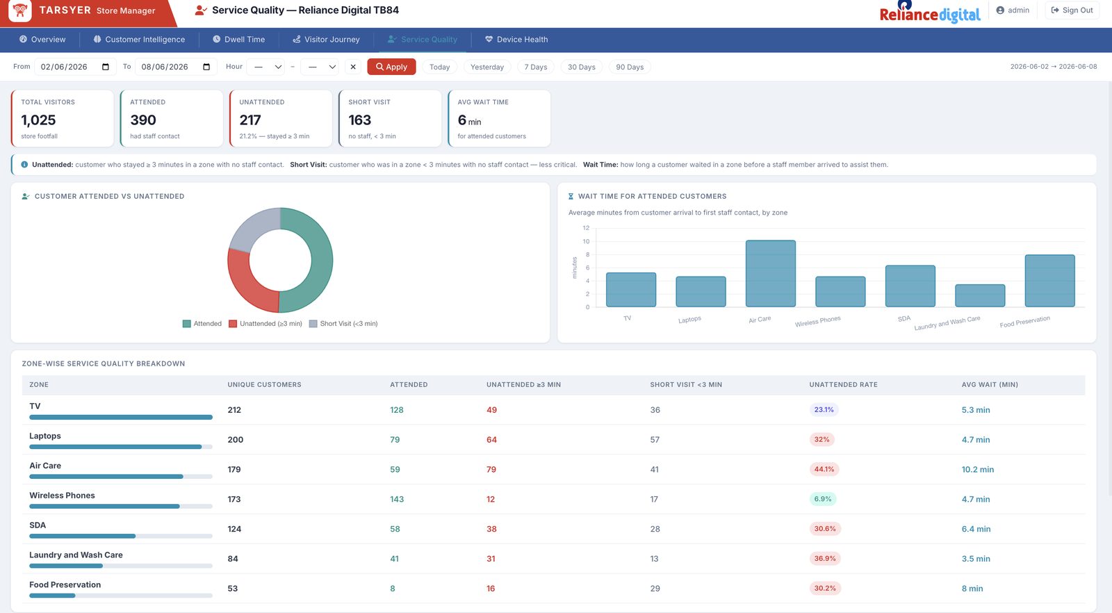Image resolution: width=1112 pixels, height=613 pixels.
Task: Click the 6.9% unattended rate badge
Action: pyautogui.click(x=823, y=499)
